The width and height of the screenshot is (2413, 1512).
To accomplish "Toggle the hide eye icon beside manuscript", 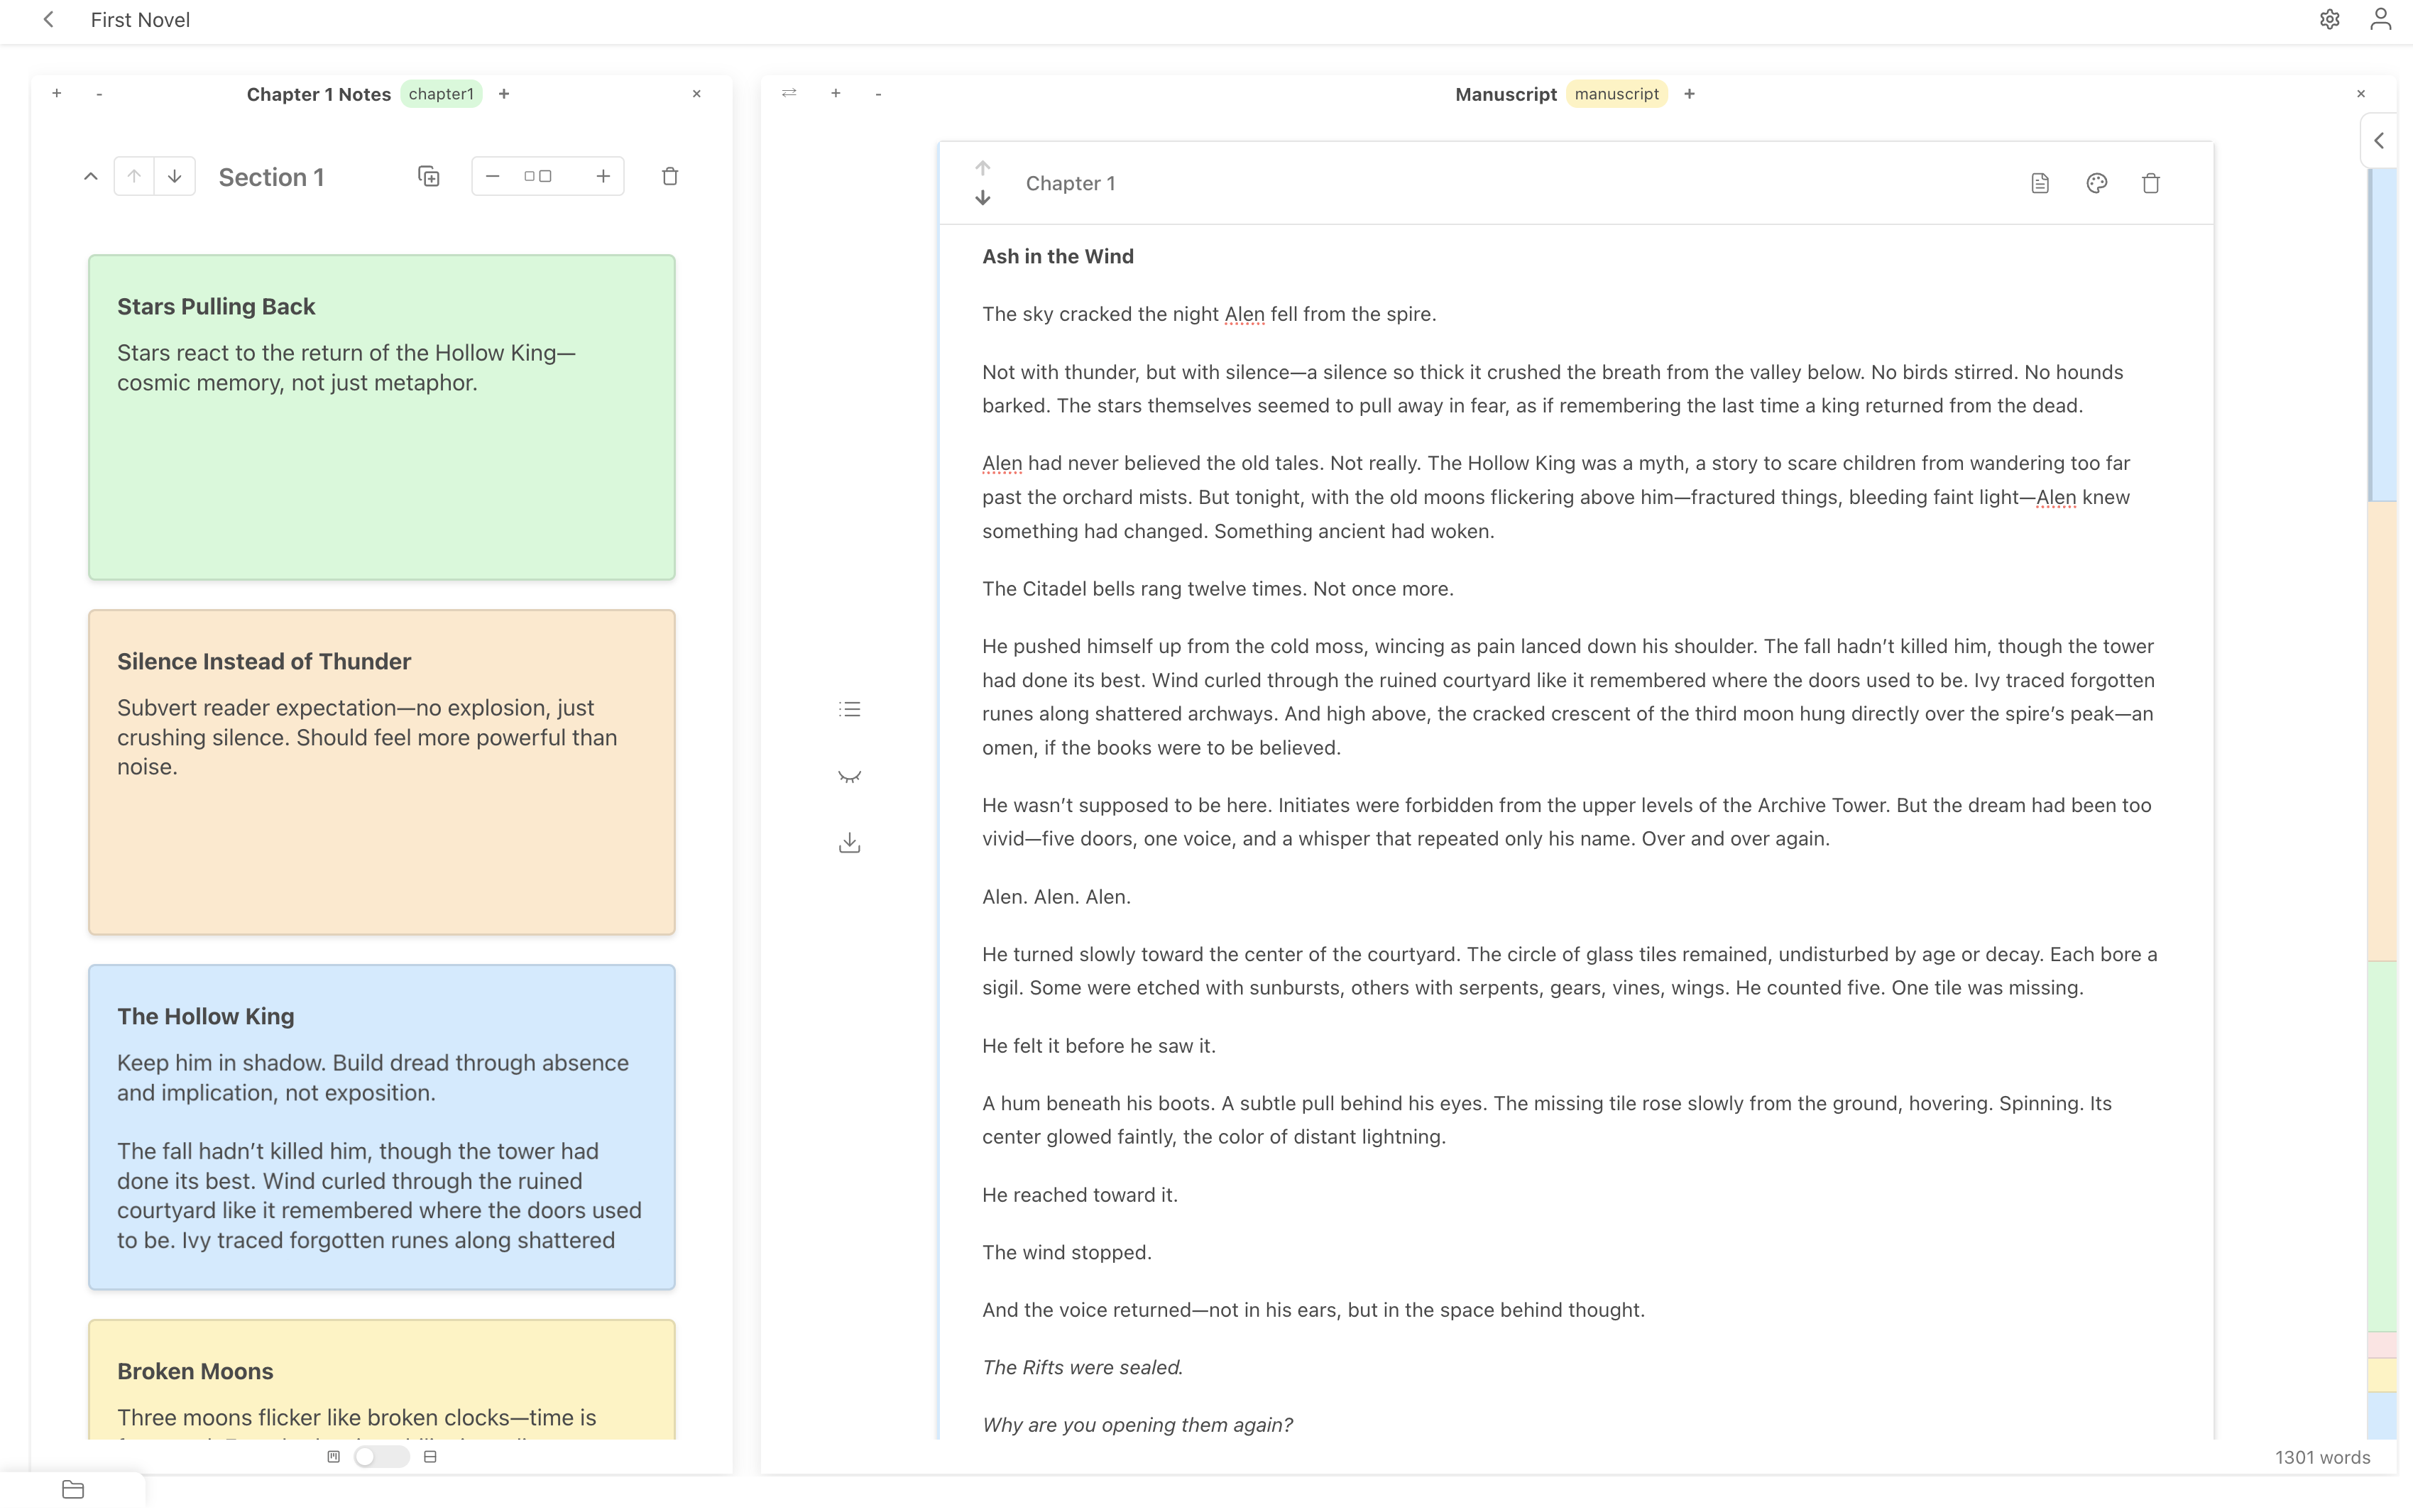I will (x=849, y=776).
